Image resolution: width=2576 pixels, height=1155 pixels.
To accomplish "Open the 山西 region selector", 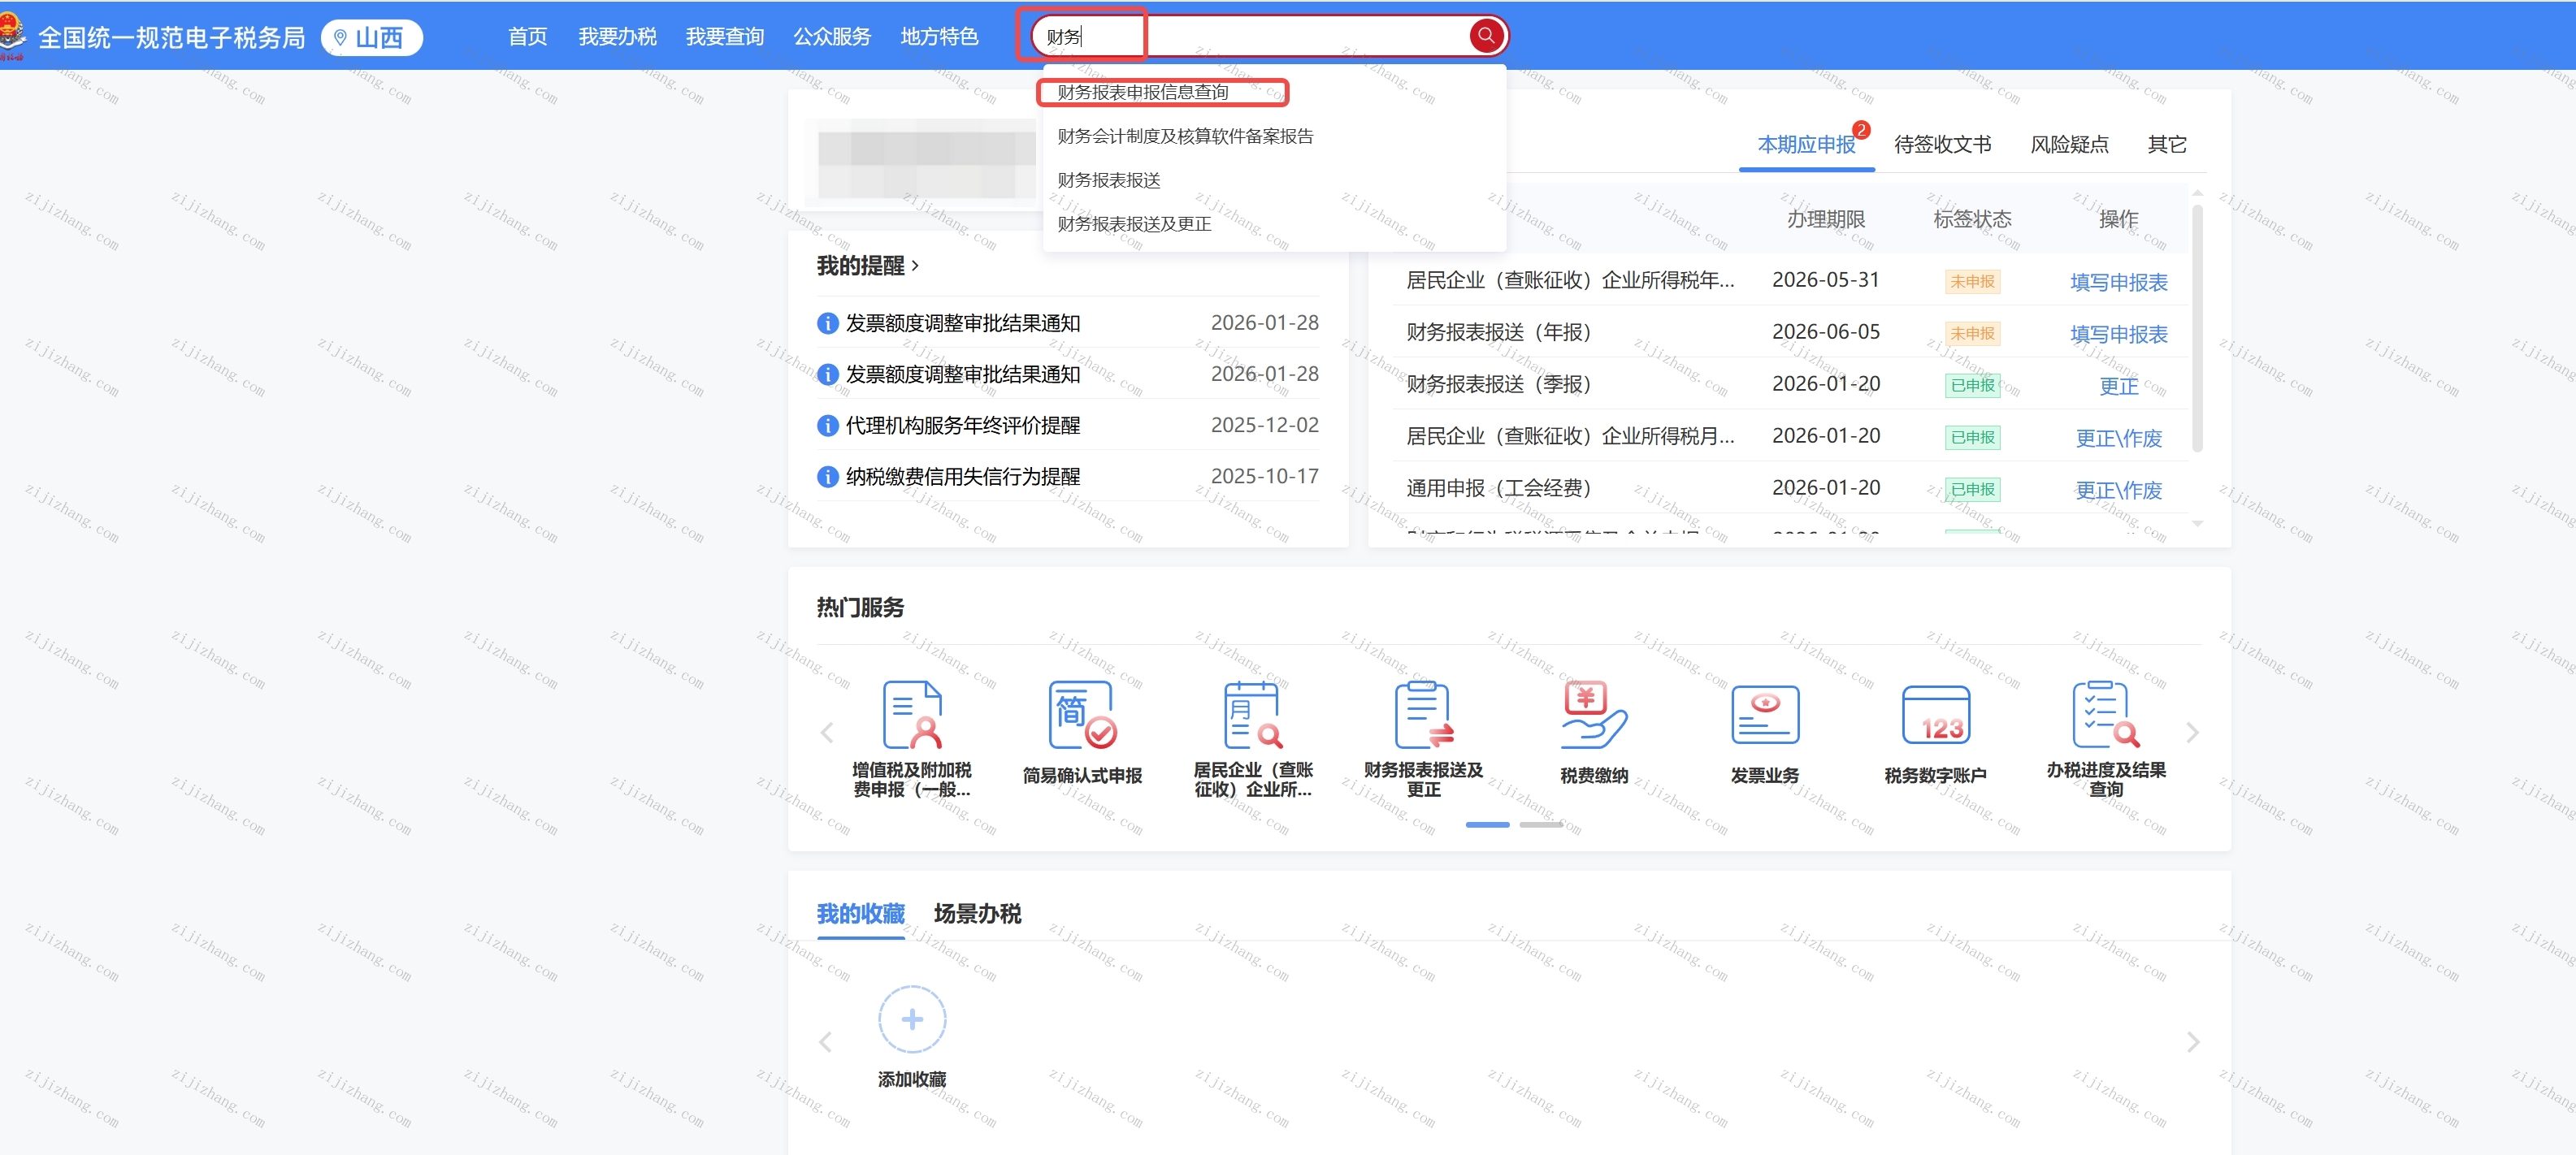I will tap(371, 38).
